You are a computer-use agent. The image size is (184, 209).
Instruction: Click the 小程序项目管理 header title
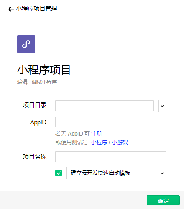(x=37, y=9)
